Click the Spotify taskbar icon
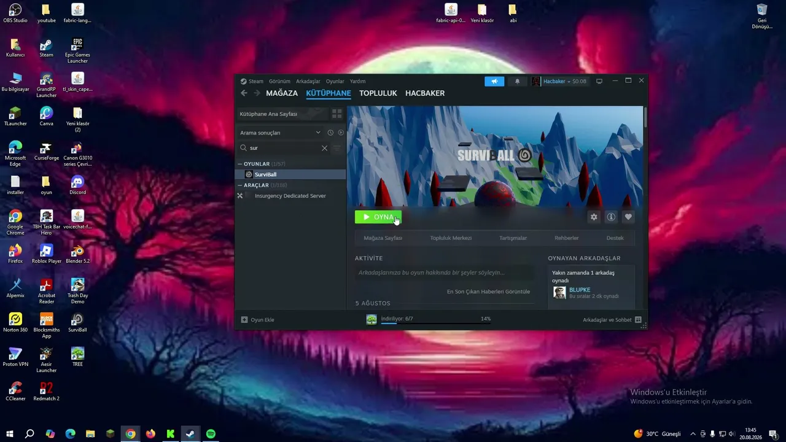The width and height of the screenshot is (786, 442). point(211,434)
